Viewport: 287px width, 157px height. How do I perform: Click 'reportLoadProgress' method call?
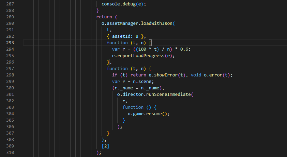pyautogui.click(x=141, y=56)
